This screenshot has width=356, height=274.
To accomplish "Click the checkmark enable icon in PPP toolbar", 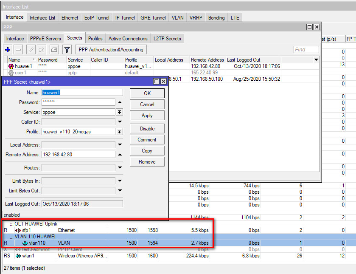I will [x=31, y=50].
